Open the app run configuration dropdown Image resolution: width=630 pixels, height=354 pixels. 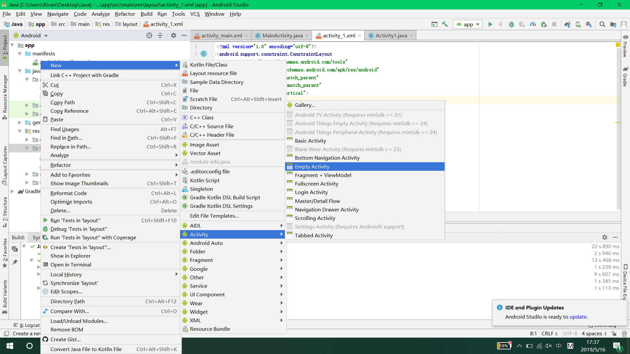[468, 24]
